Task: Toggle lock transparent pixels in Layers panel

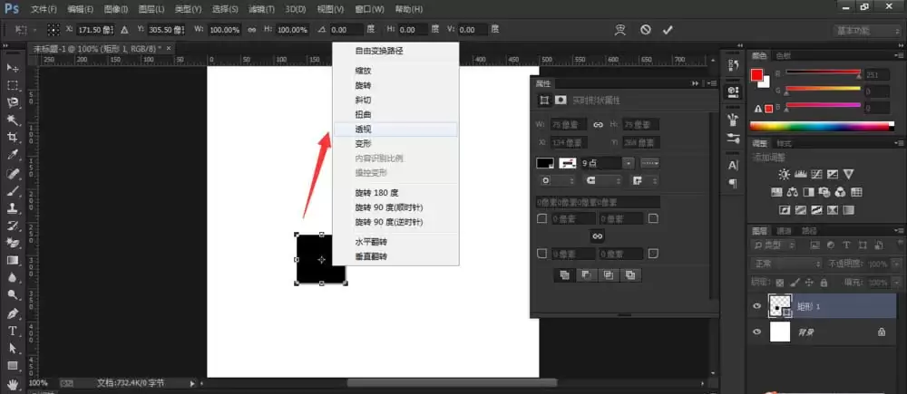Action: (780, 283)
